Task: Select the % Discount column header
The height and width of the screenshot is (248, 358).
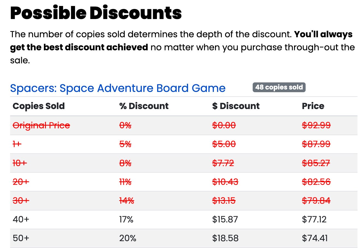Action: click(144, 106)
